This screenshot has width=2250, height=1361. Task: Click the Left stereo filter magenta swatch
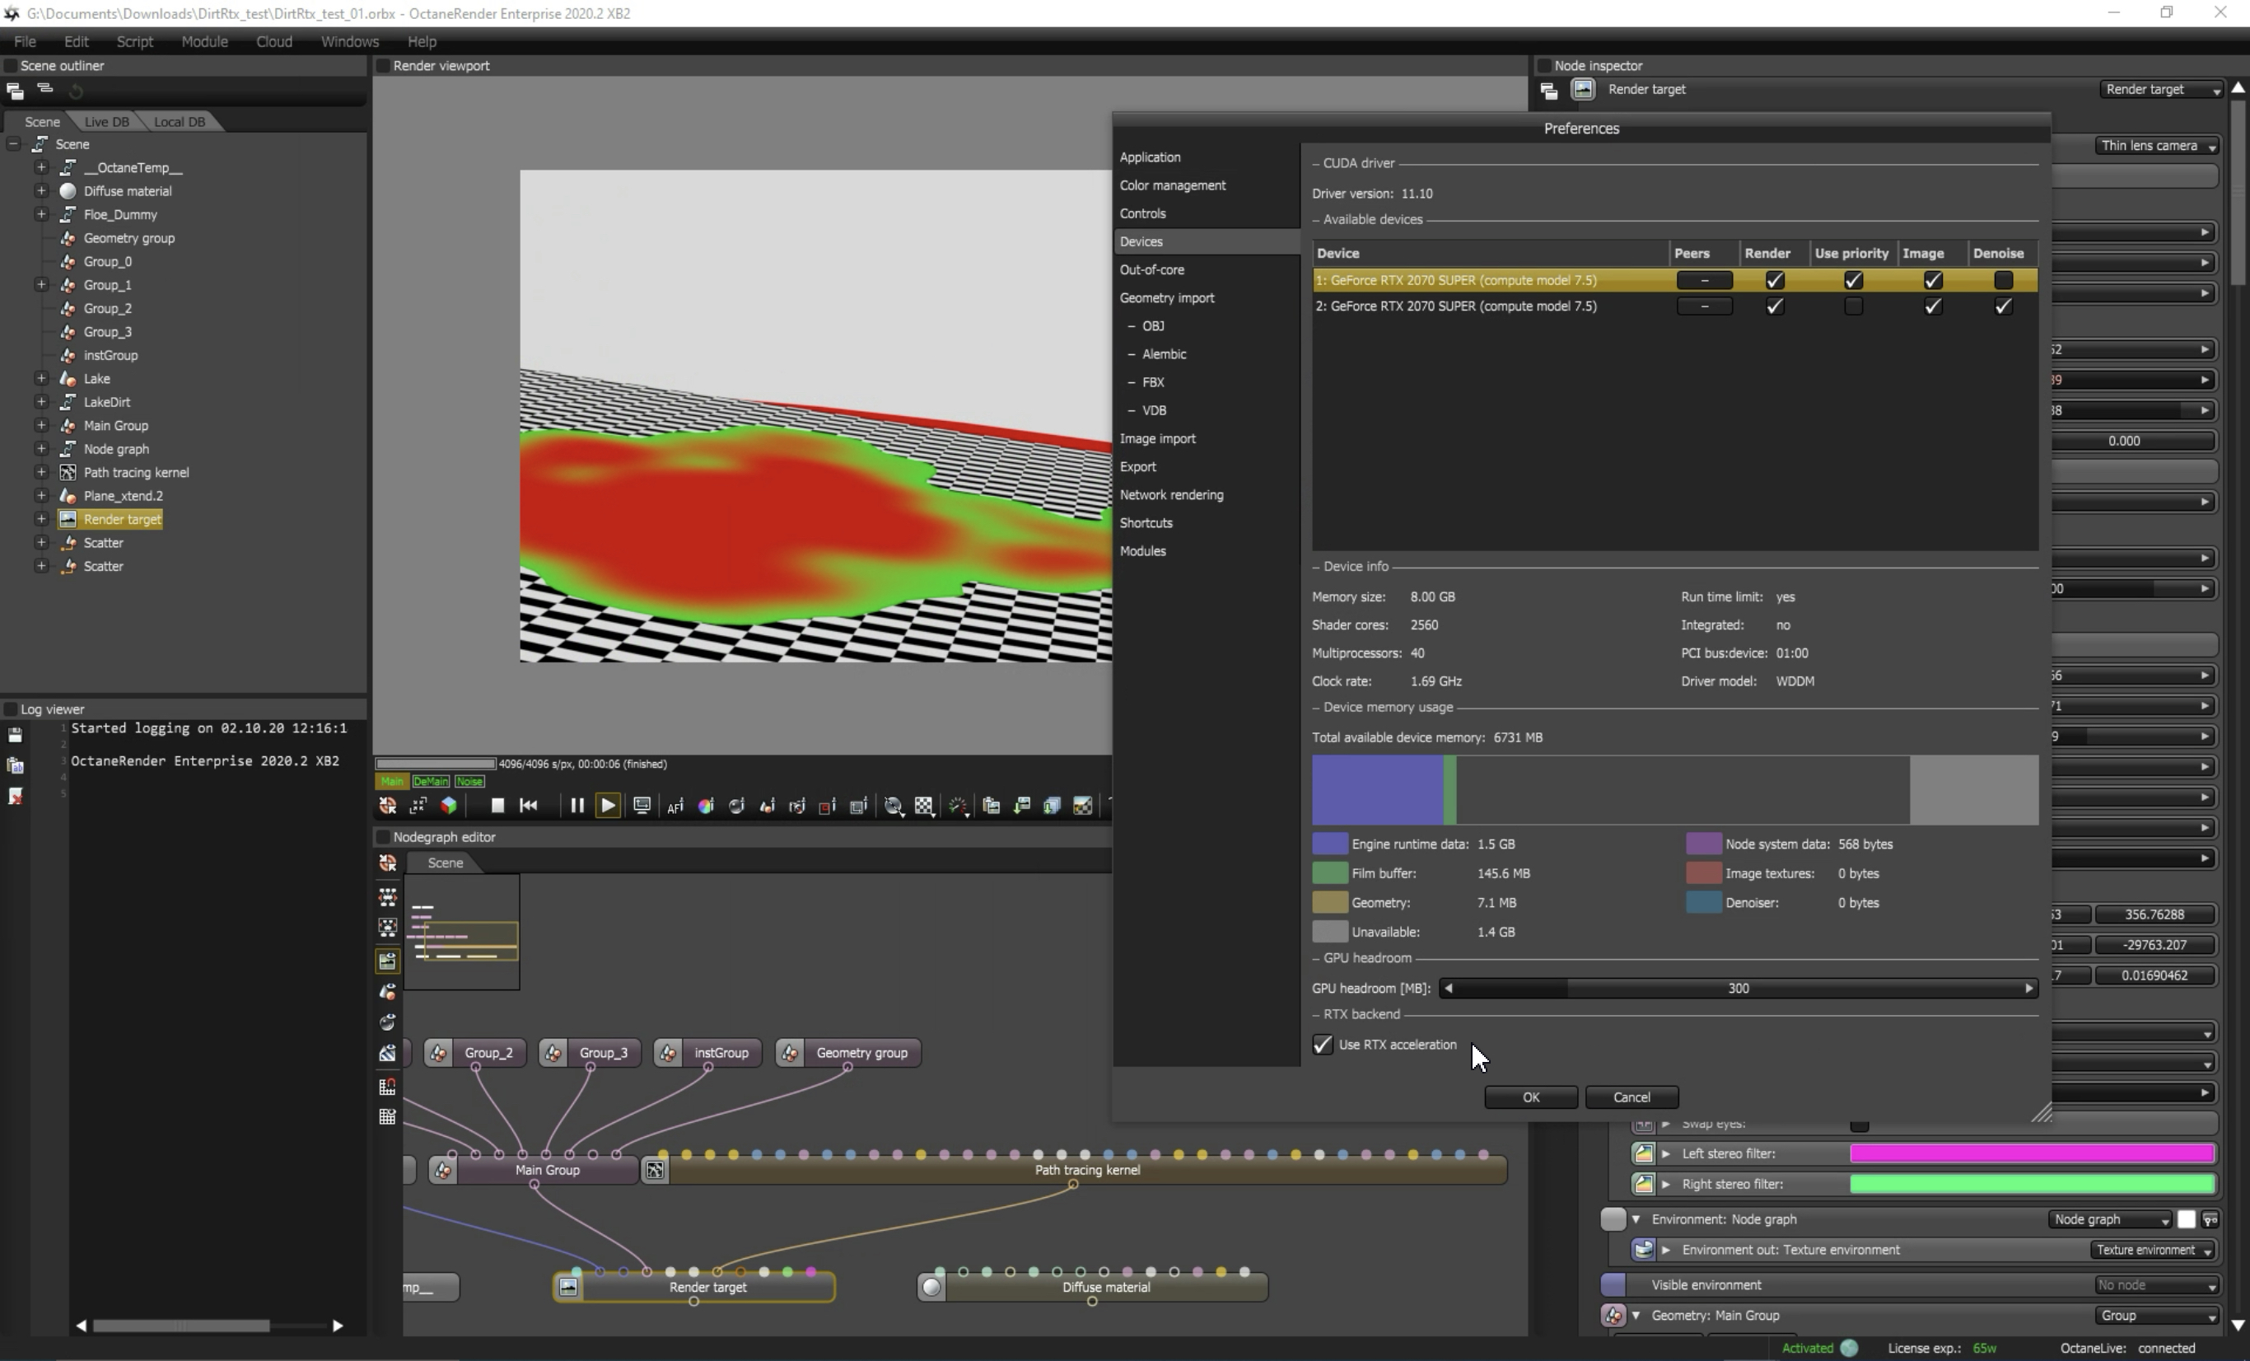point(2031,1153)
